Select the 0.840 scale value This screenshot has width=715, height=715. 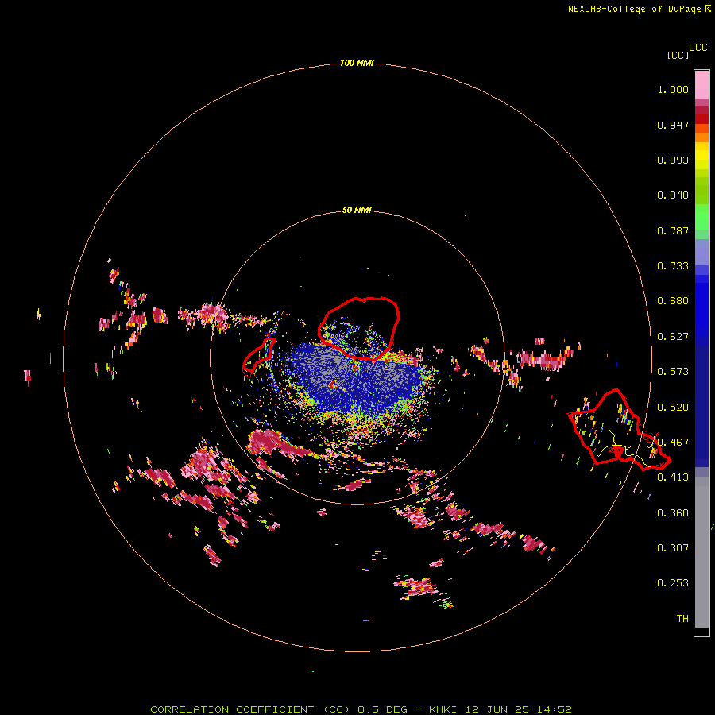[x=673, y=195]
